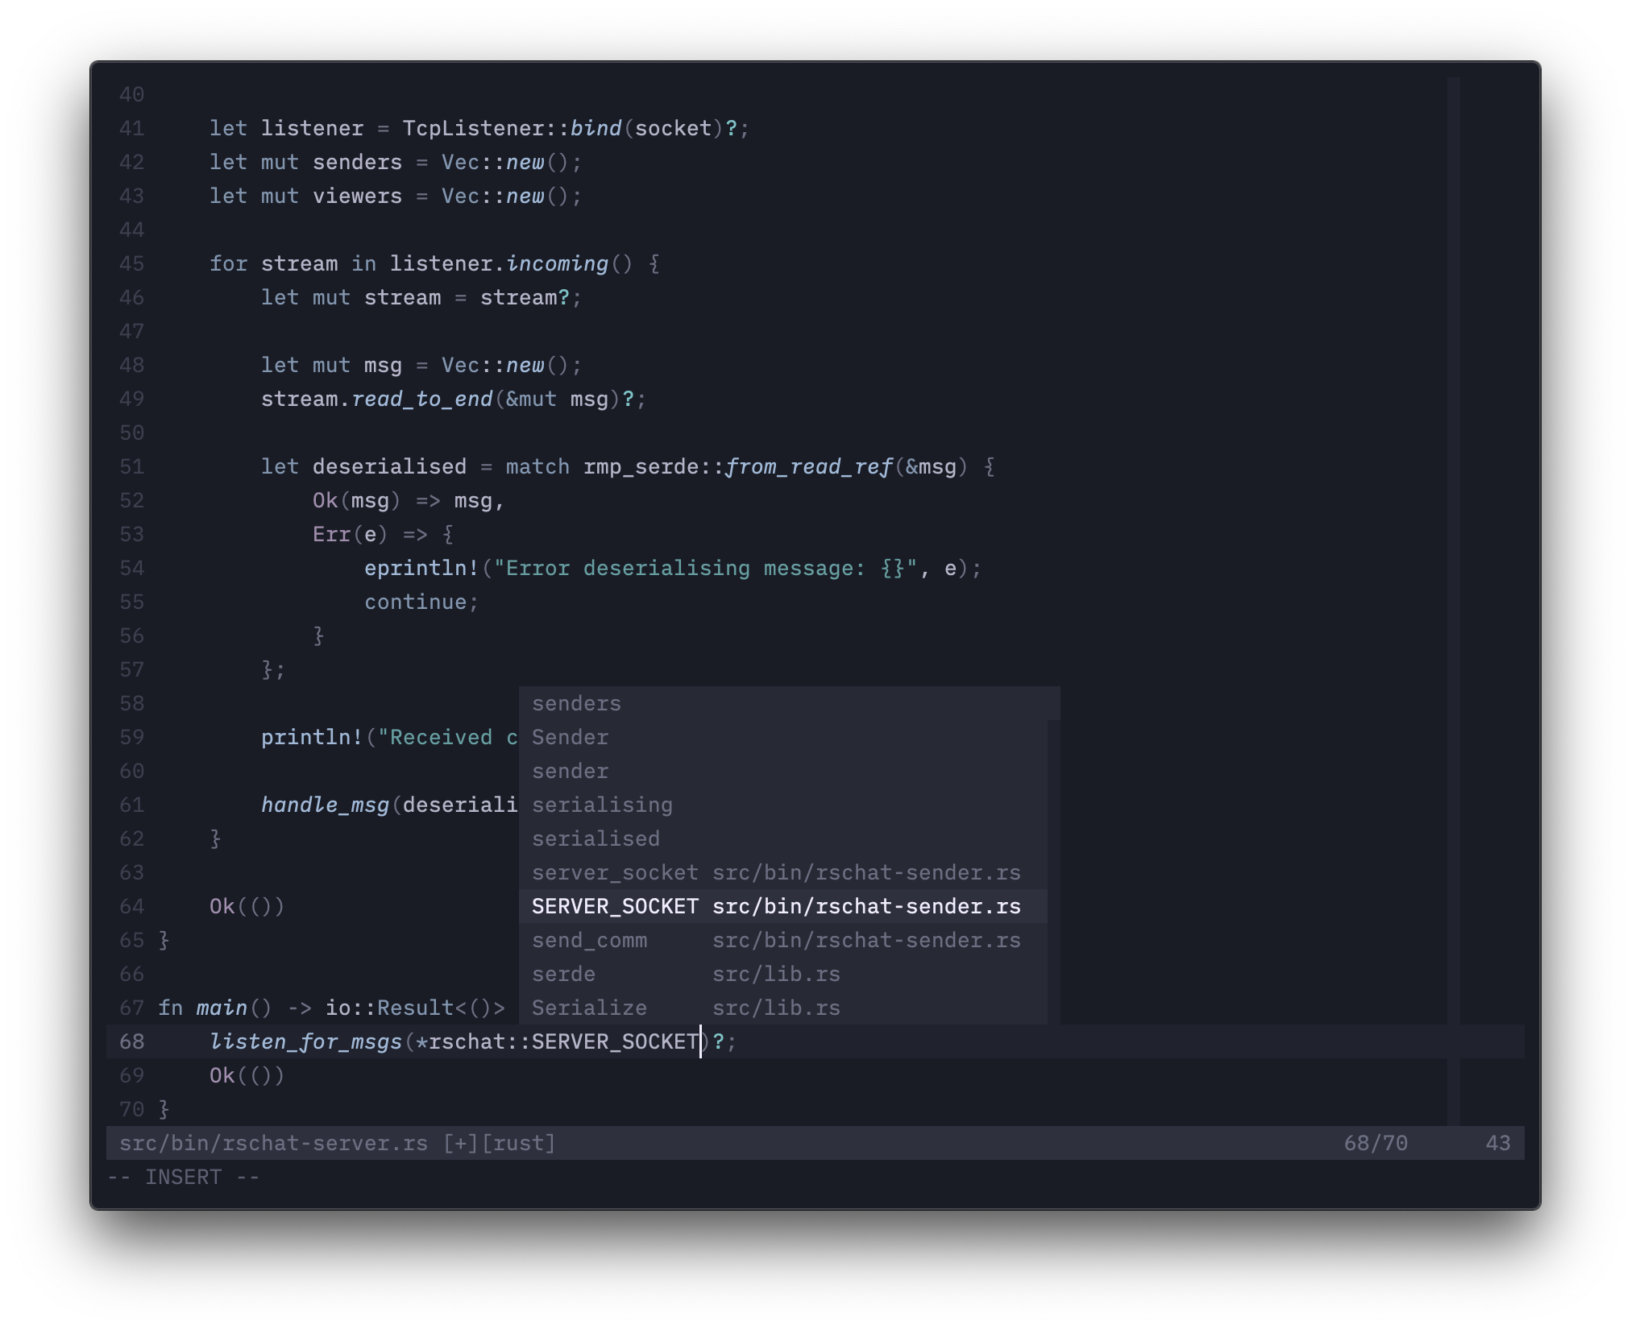This screenshot has width=1631, height=1329.
Task: Select 'serialising' from the autocomplete list
Action: point(602,805)
